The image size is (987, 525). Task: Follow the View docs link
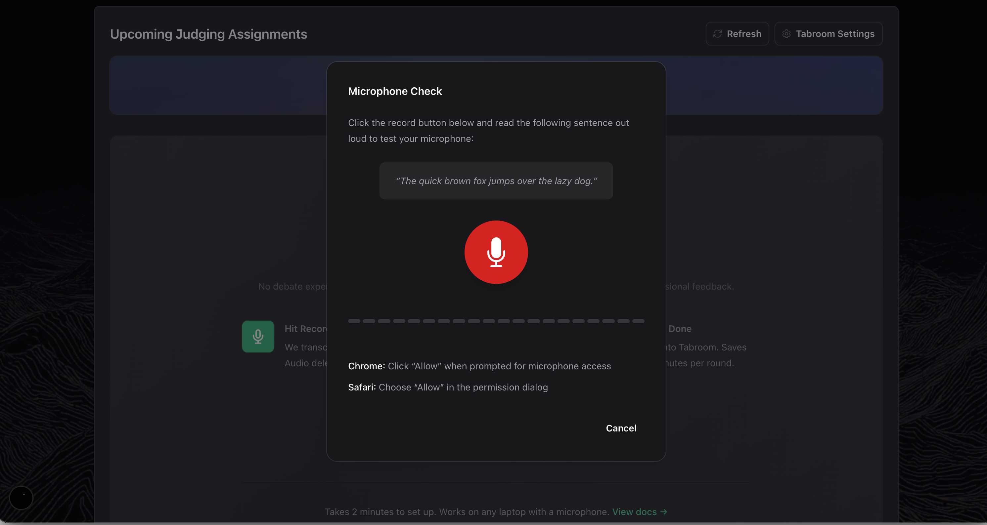[634, 511]
